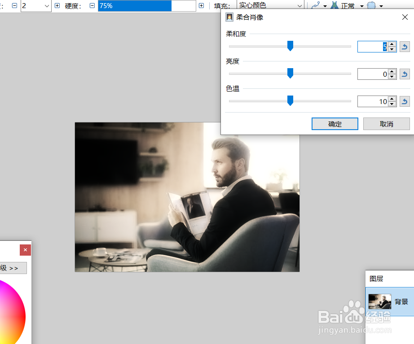Screen dimensions: 414x344
Task: Focus the 亮度 value field
Action: tap(373, 74)
